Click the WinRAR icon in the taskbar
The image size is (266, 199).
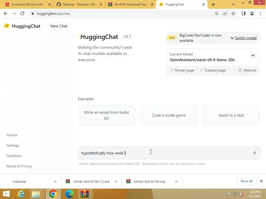tap(85, 194)
